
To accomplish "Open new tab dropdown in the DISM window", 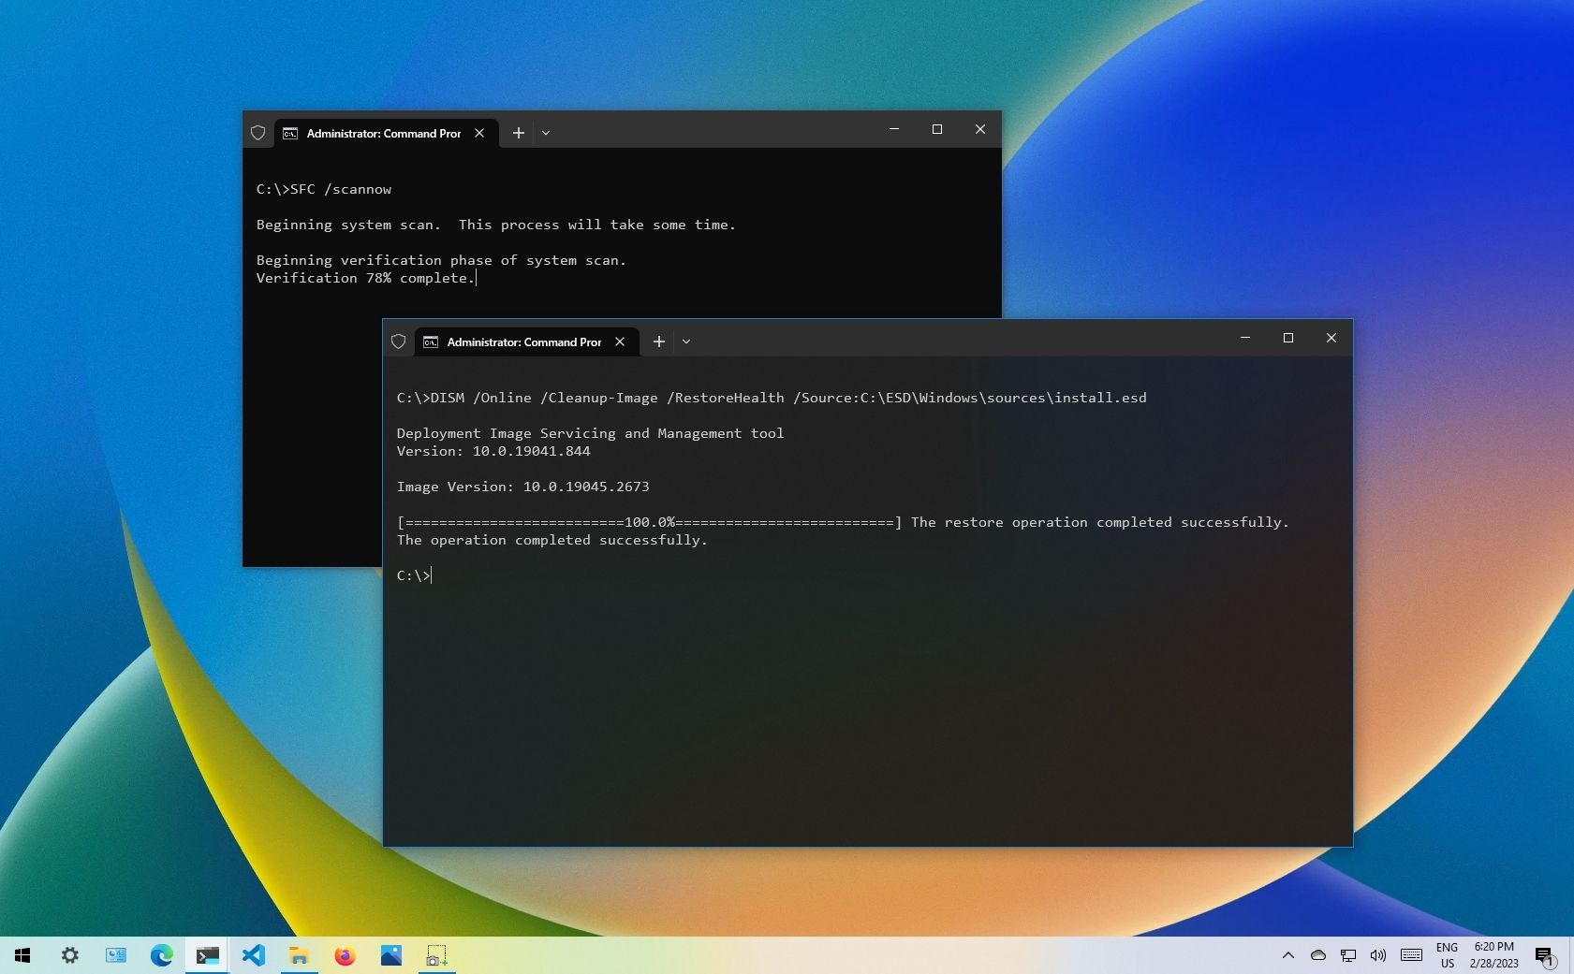I will tap(686, 342).
